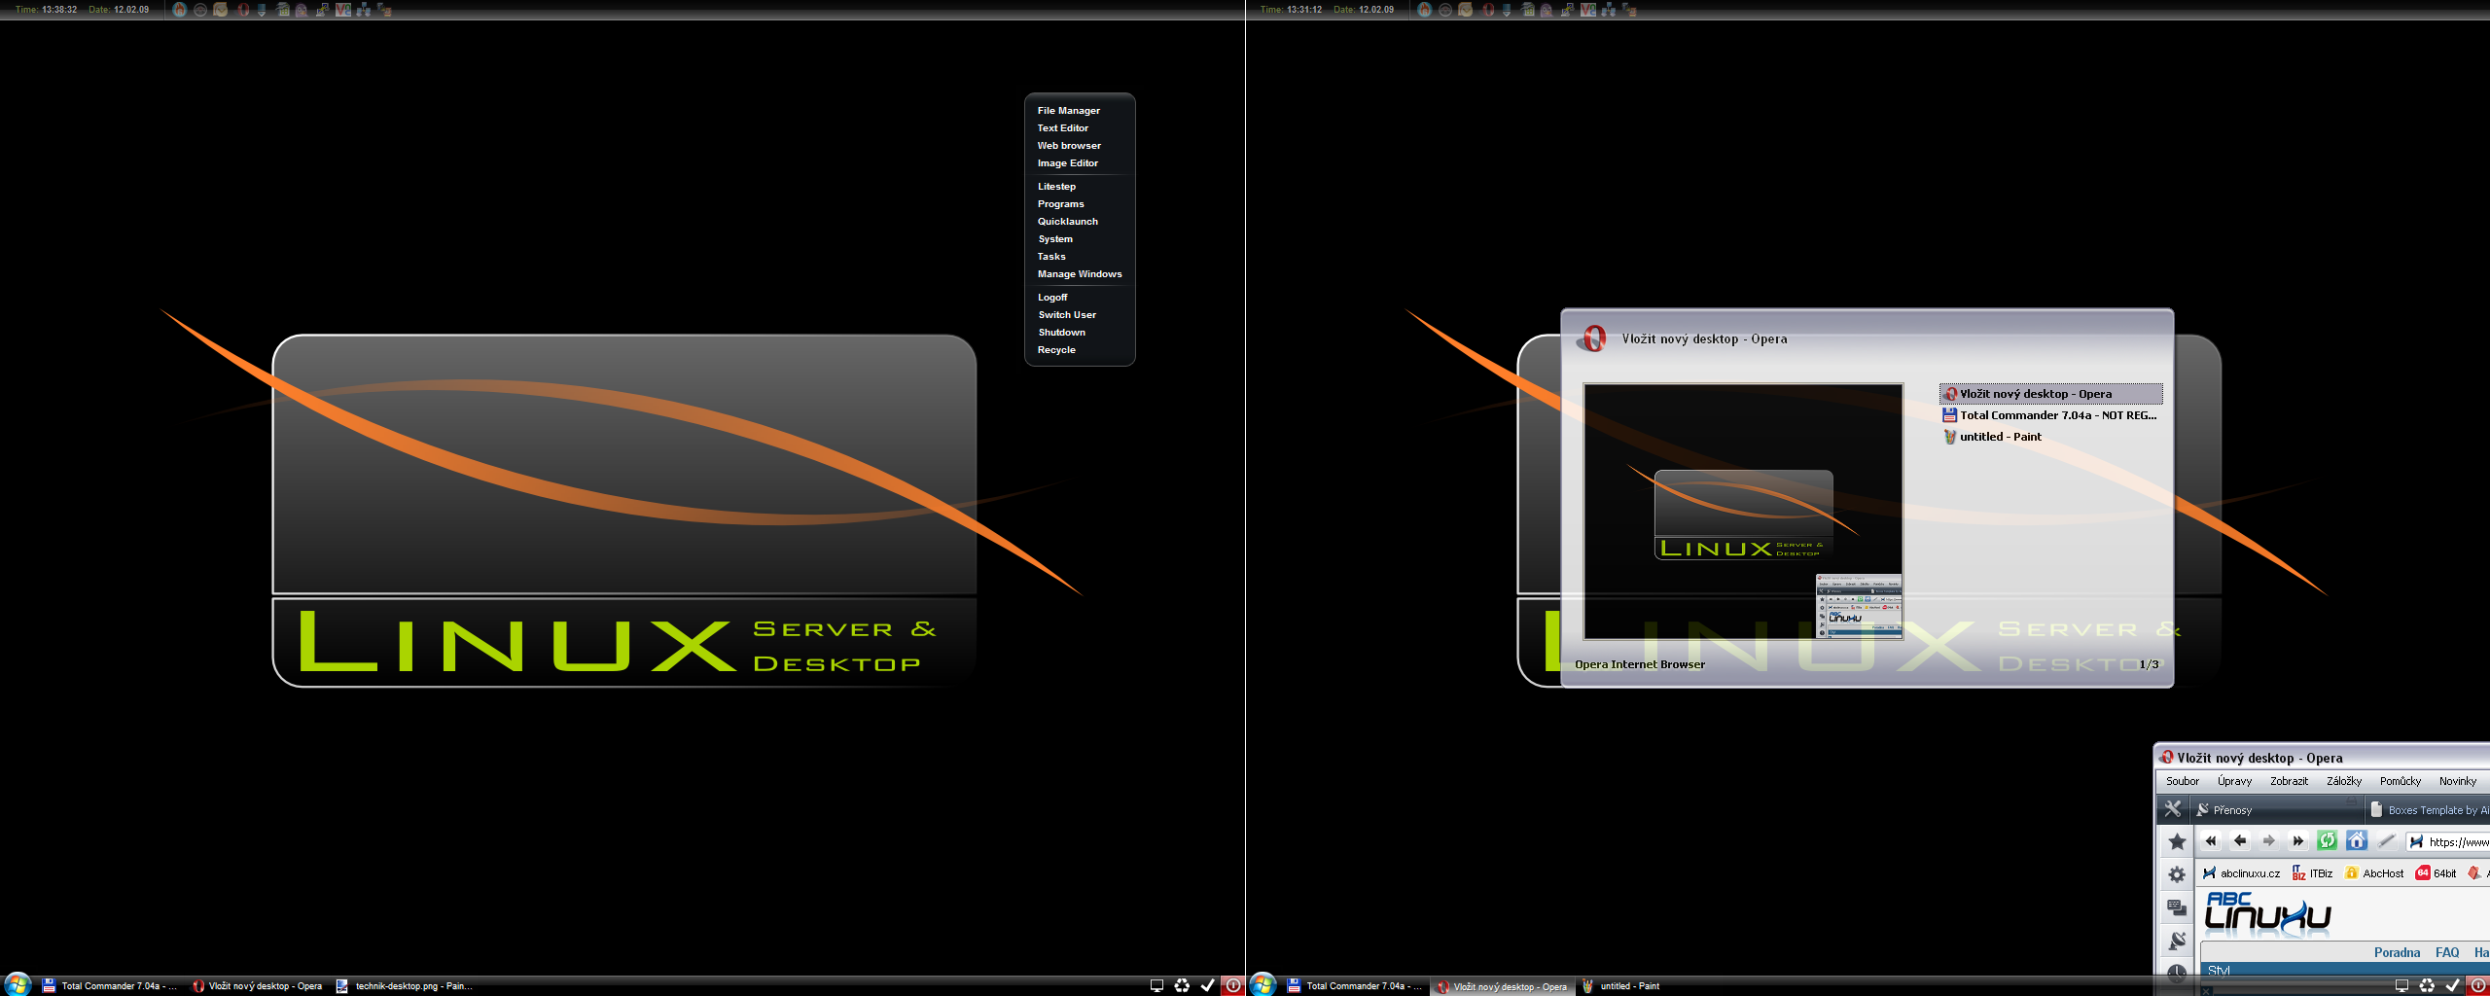
Task: Open Opera's Pomůcky menu
Action: click(2401, 781)
